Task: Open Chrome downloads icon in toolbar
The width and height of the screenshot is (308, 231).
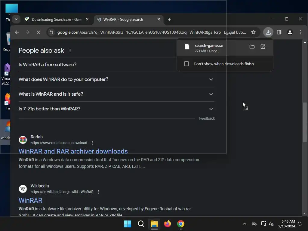Action: (x=268, y=32)
